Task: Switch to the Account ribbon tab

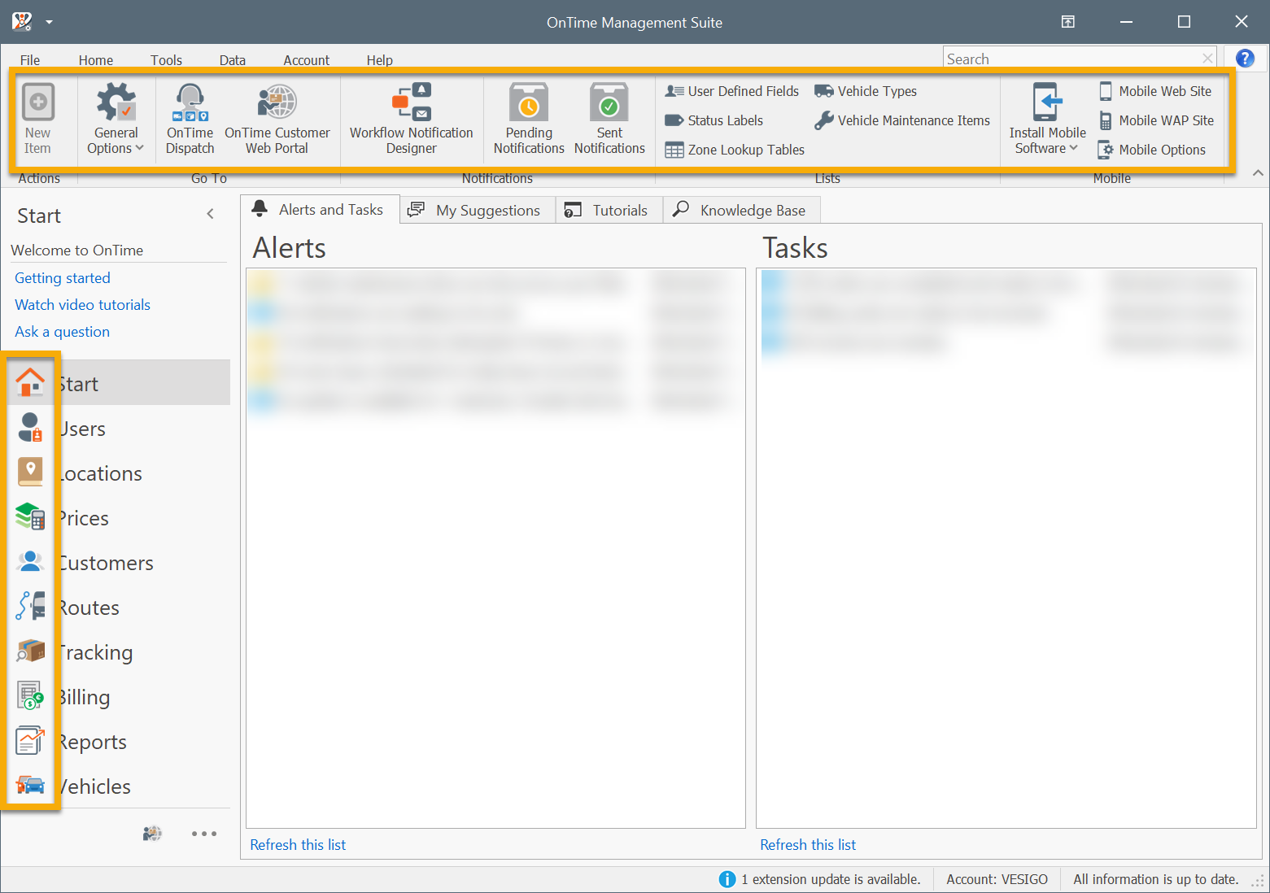Action: tap(307, 60)
